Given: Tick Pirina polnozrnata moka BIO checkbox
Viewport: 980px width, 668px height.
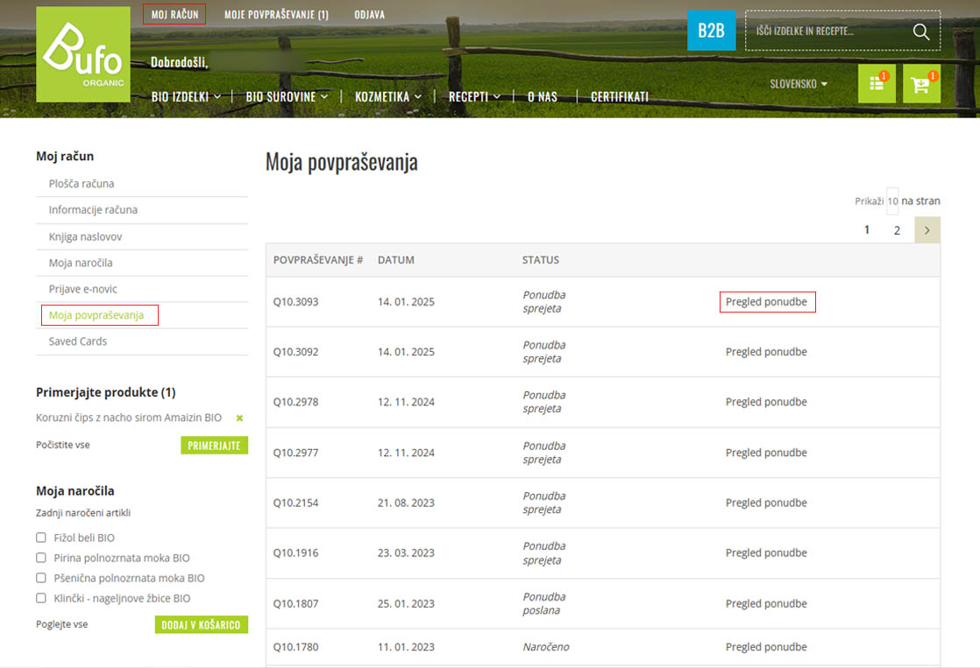Looking at the screenshot, I should tap(41, 558).
